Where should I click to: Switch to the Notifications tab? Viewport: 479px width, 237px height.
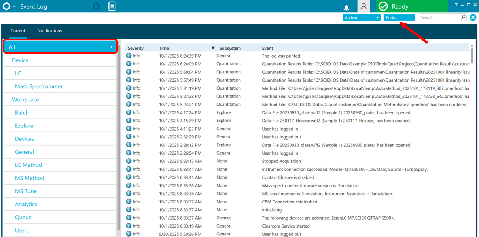click(x=49, y=30)
